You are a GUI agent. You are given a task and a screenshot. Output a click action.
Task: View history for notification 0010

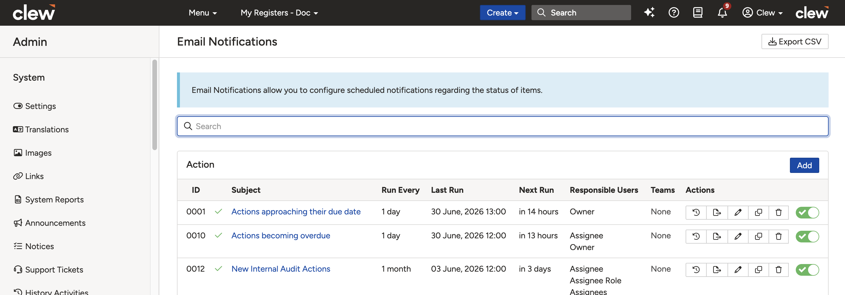coord(696,237)
